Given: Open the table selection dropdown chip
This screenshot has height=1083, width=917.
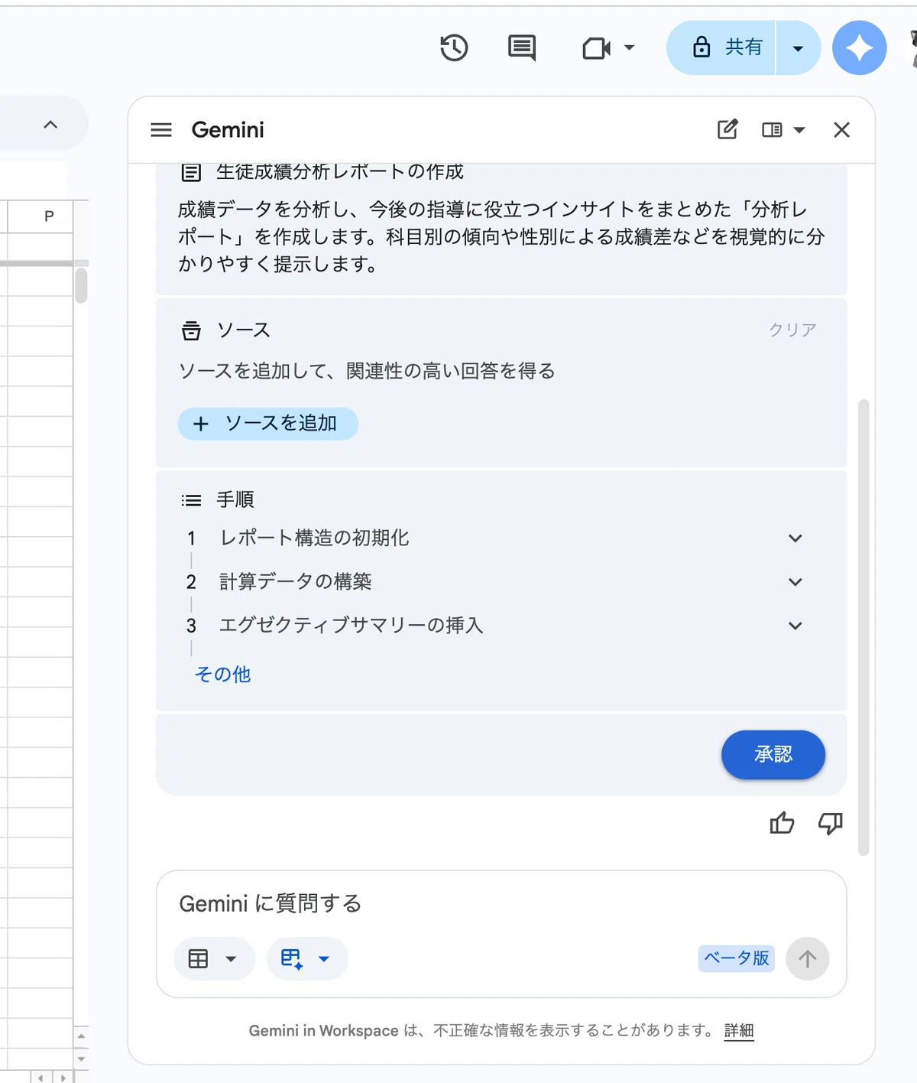Looking at the screenshot, I should click(214, 958).
